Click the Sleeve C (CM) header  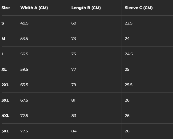point(139,8)
